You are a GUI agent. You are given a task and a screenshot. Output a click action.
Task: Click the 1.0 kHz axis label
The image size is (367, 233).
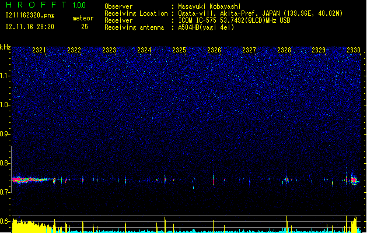pyautogui.click(x=5, y=105)
